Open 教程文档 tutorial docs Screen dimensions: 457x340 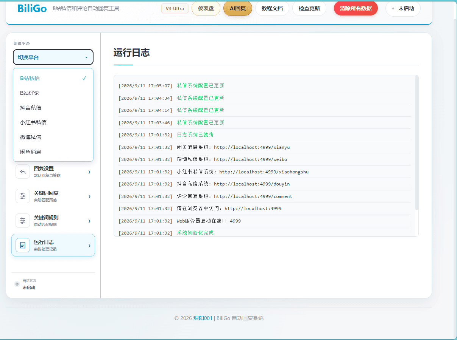point(272,8)
